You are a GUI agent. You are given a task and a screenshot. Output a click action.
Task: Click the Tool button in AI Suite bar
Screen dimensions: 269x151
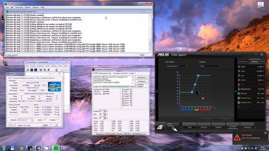point(190,127)
